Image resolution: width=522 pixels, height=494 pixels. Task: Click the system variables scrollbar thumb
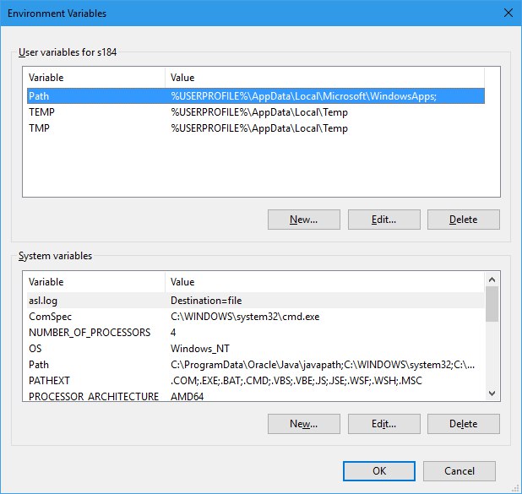pos(492,304)
